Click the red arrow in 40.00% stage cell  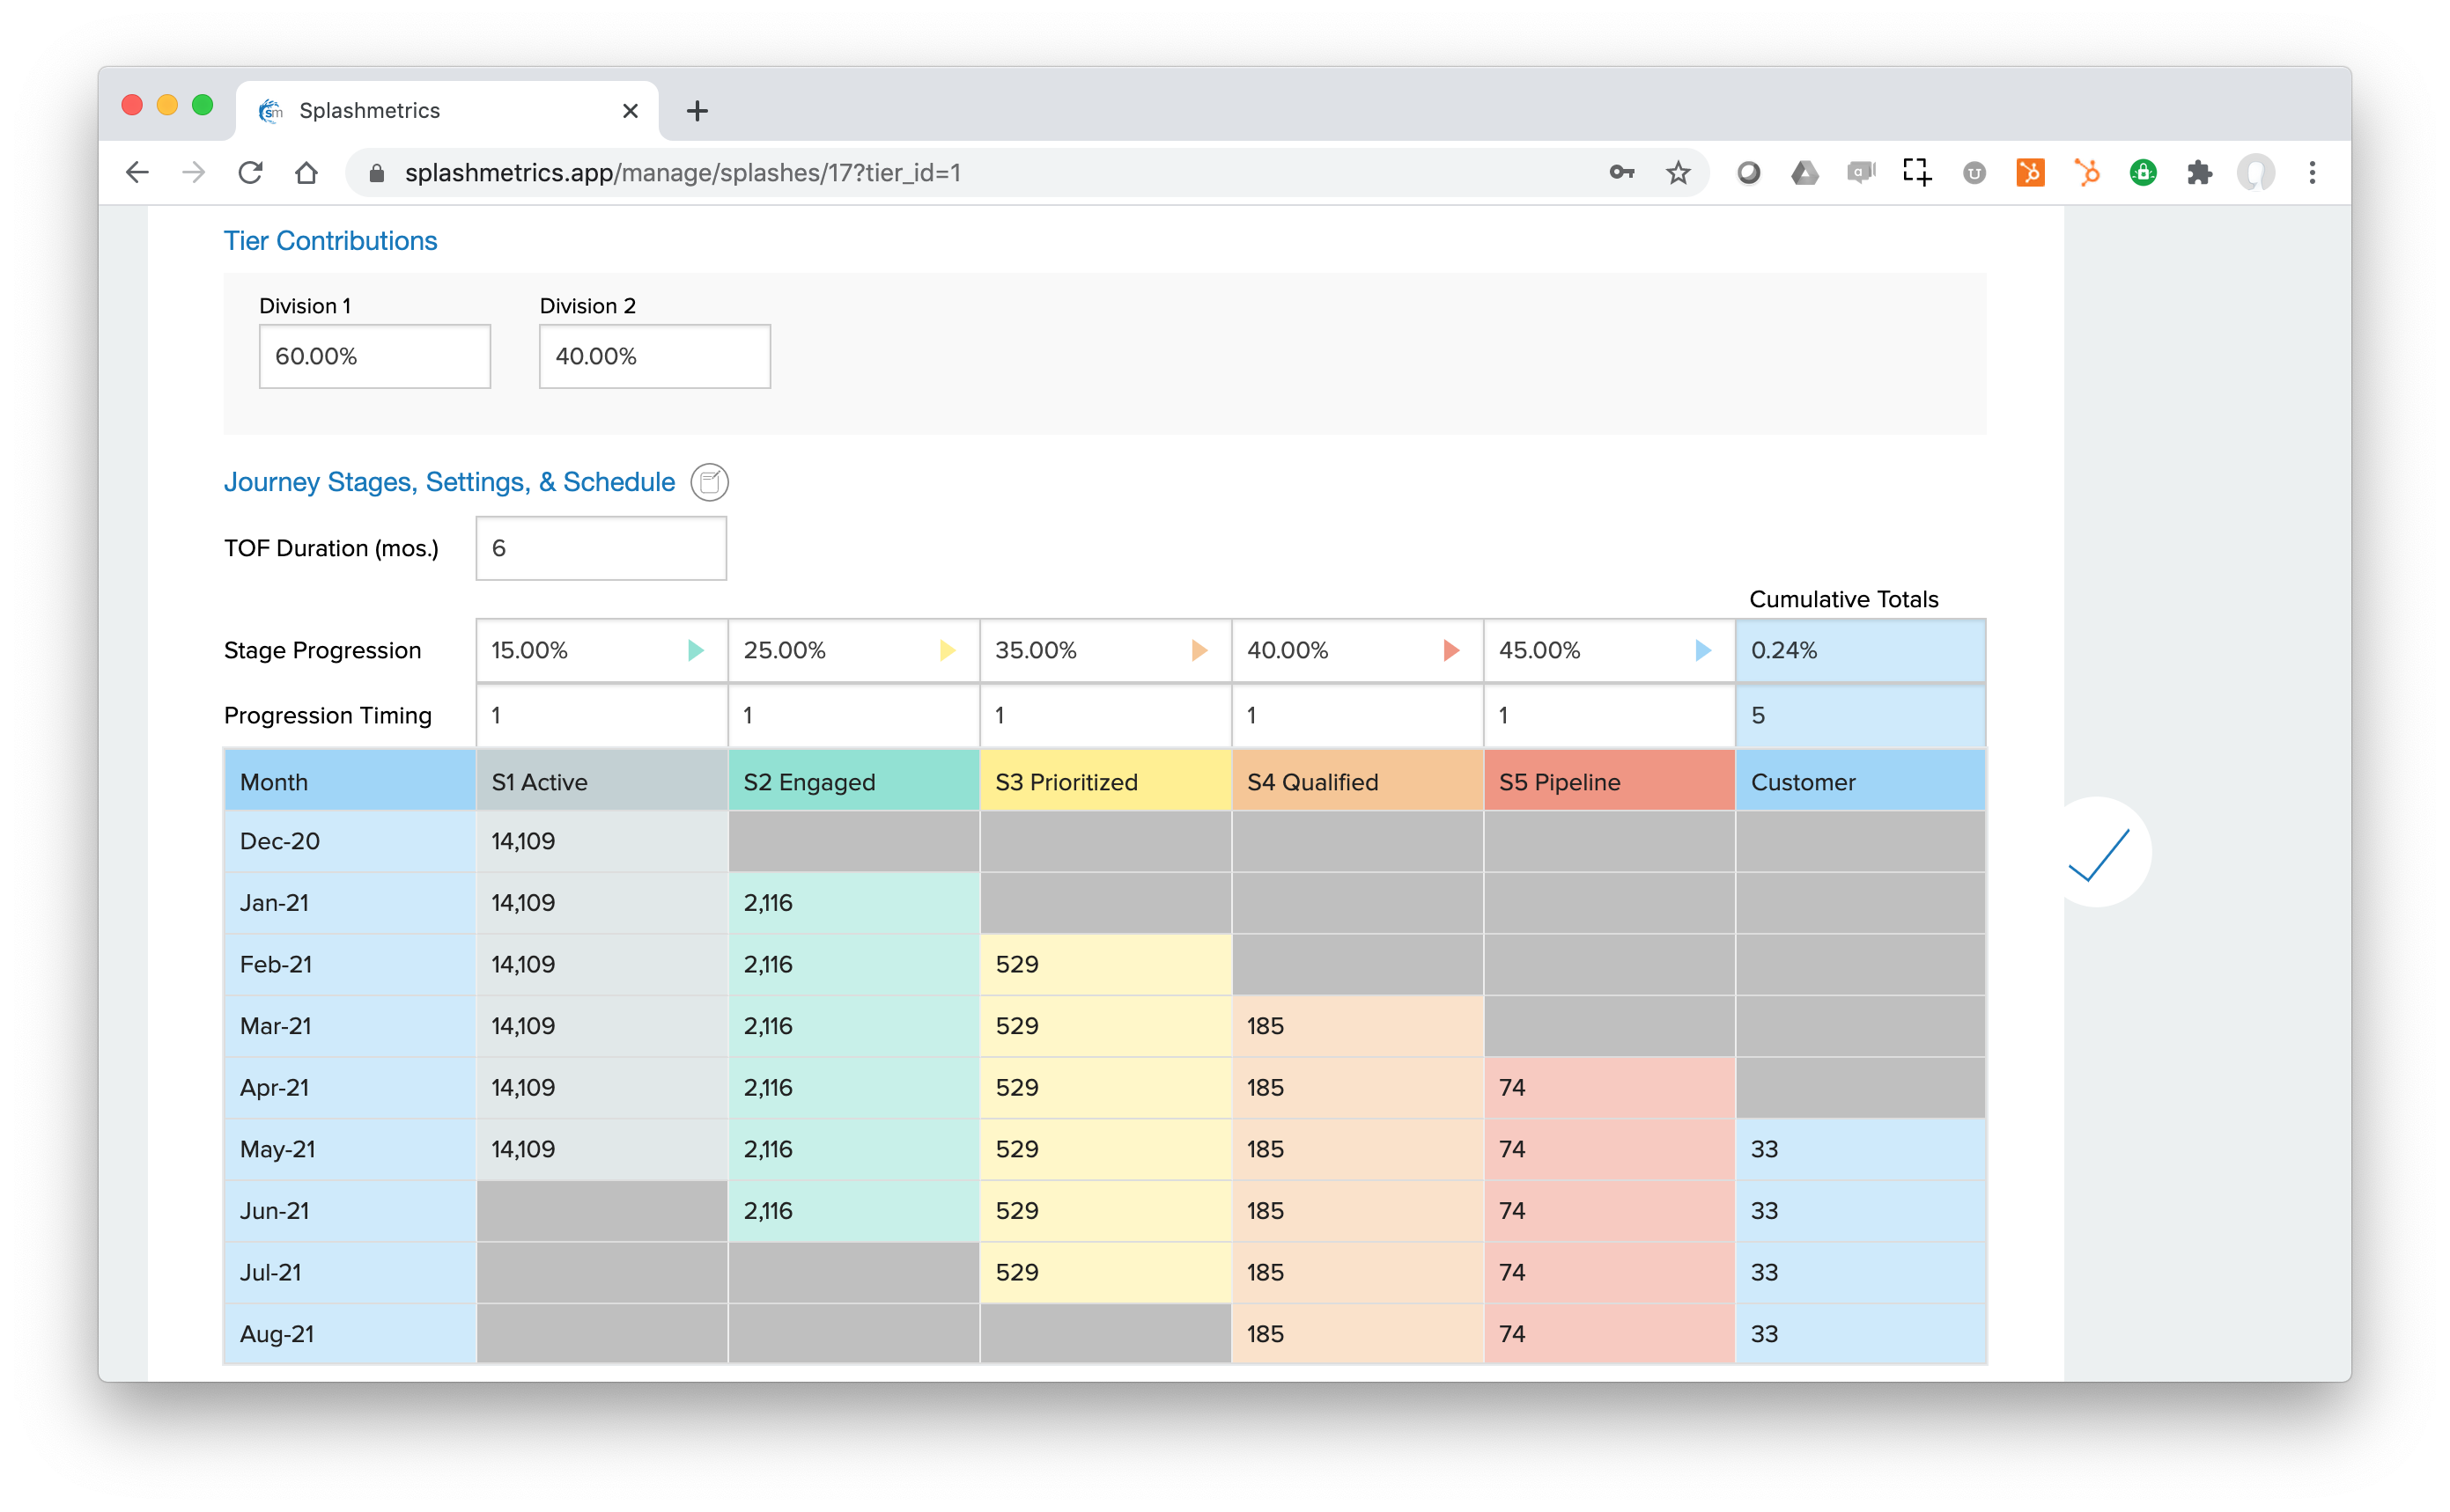(1450, 651)
